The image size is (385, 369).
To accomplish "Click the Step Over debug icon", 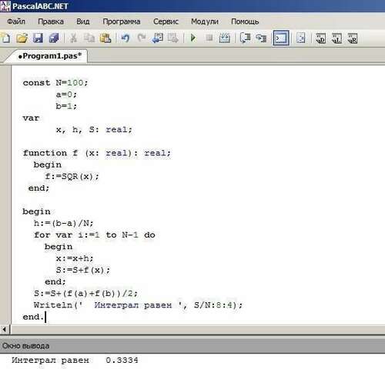I will pyautogui.click(x=261, y=38).
